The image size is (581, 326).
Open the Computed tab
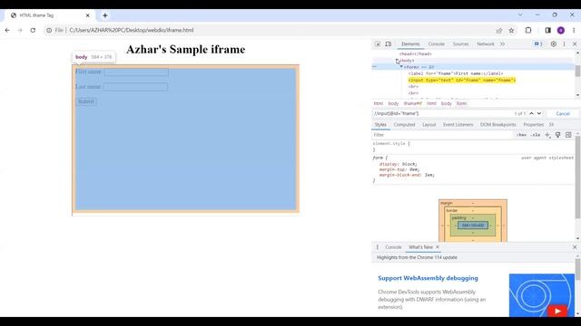[404, 125]
